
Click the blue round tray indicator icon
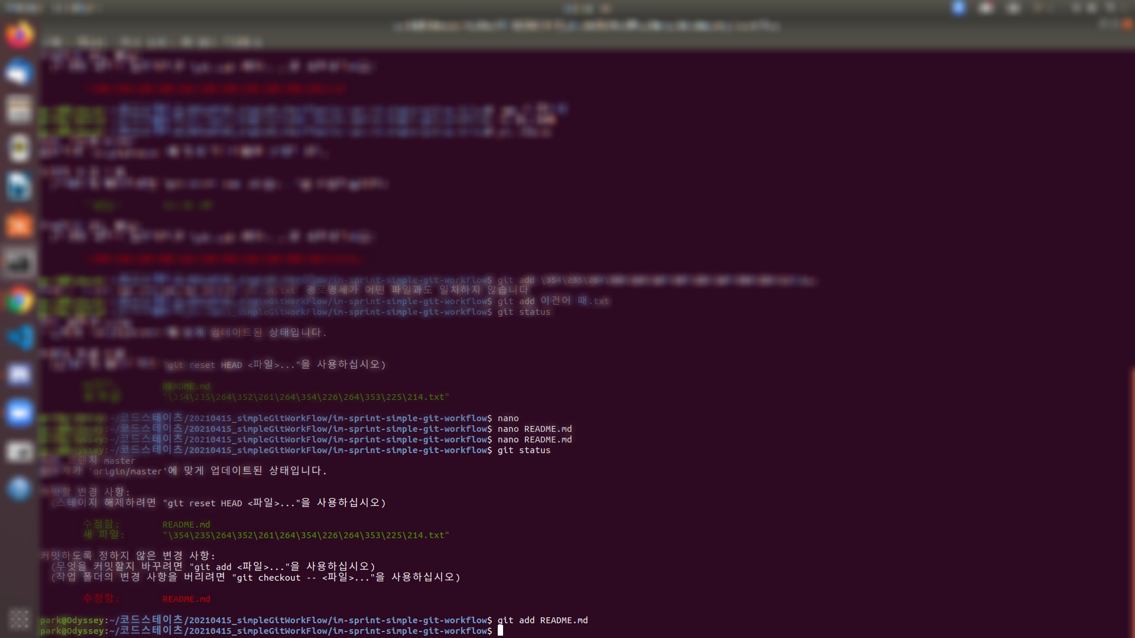tap(959, 8)
